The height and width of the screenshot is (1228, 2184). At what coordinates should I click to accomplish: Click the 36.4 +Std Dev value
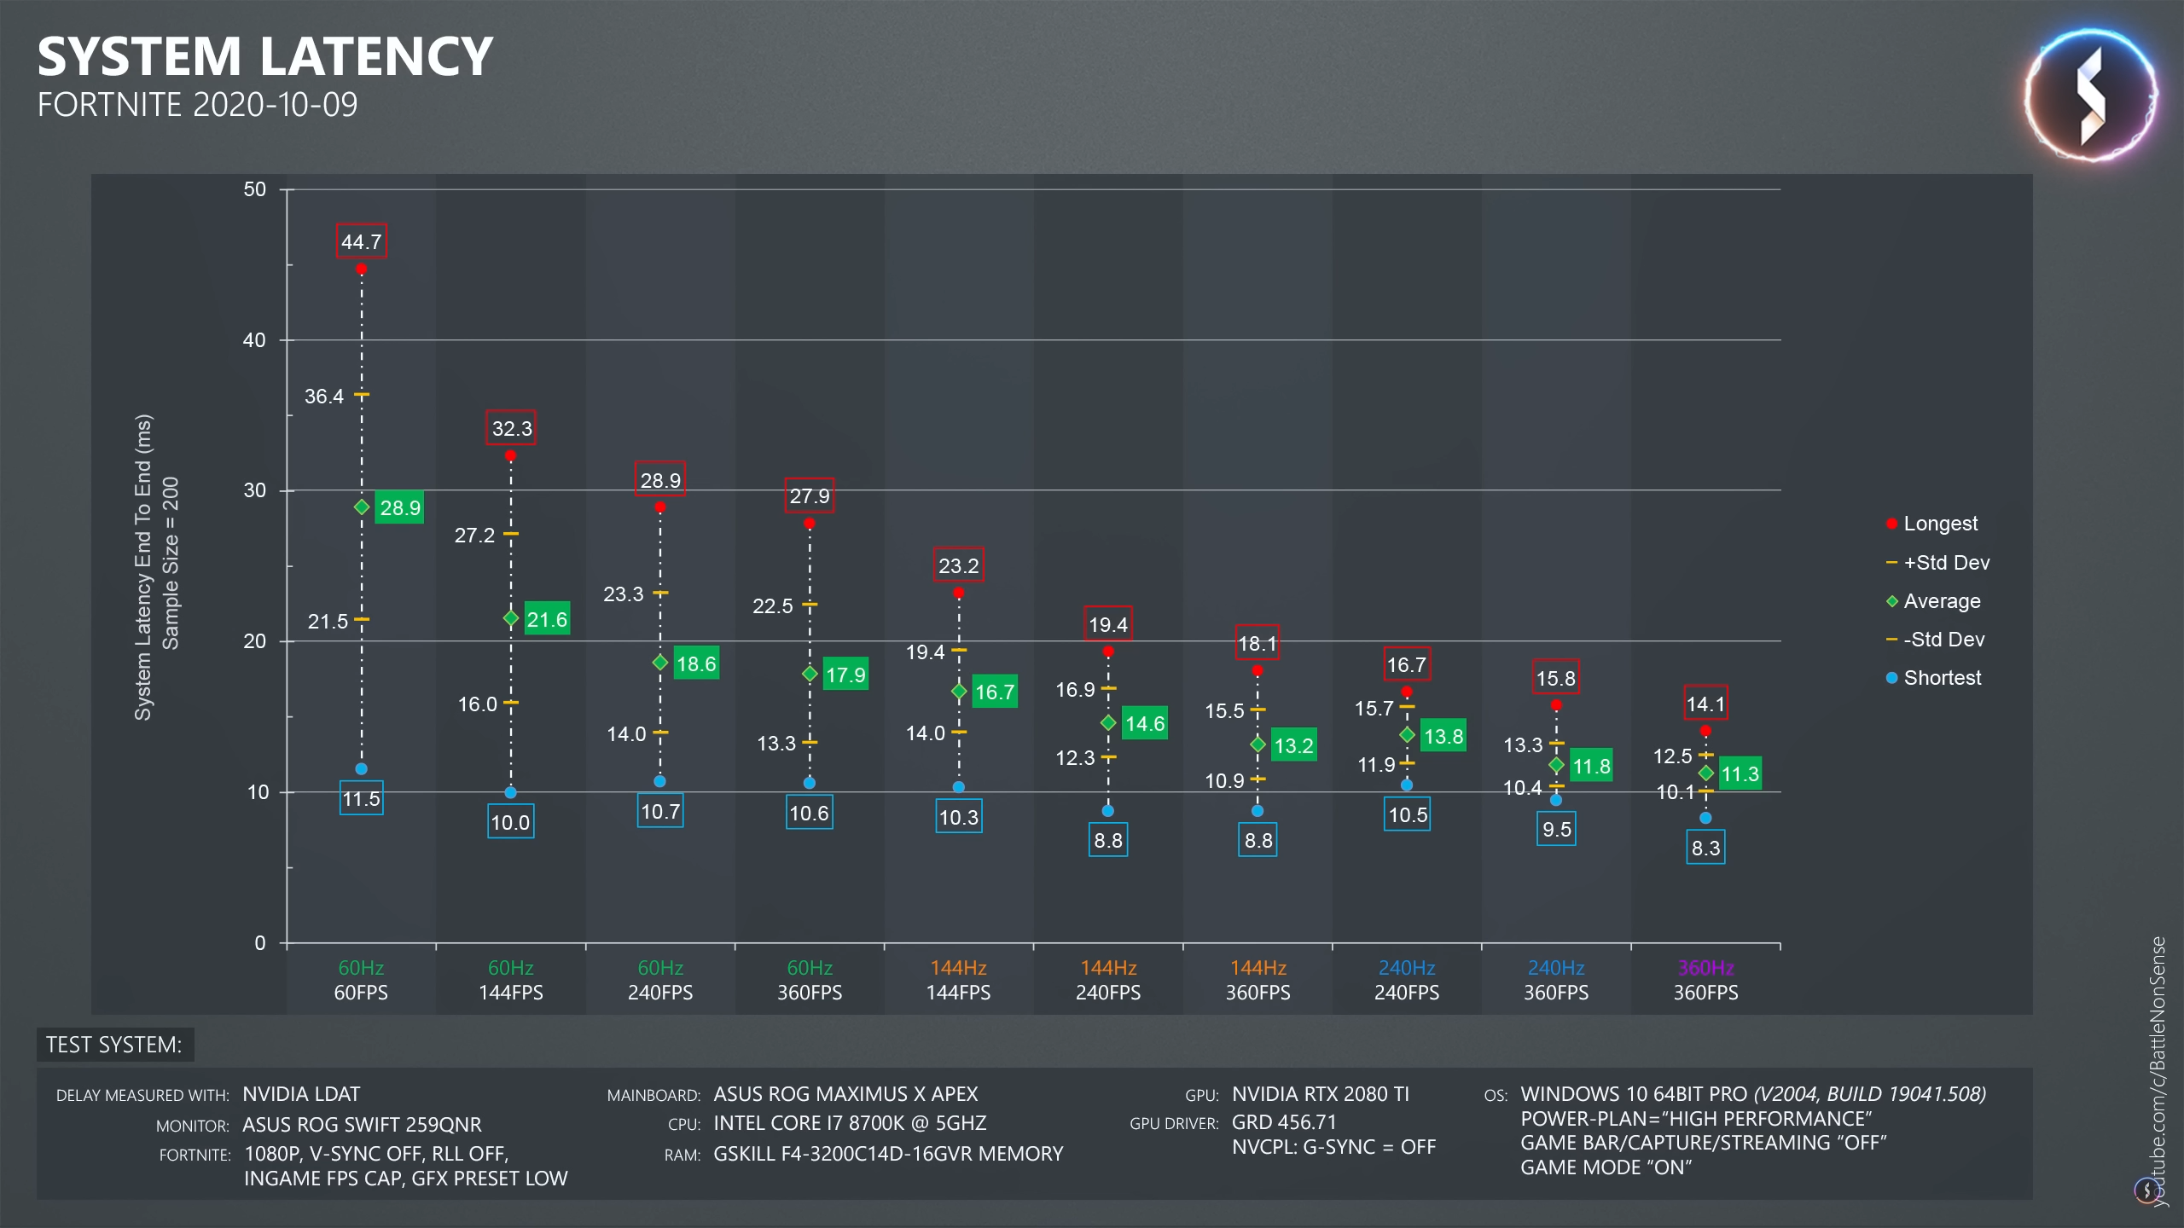pos(324,397)
